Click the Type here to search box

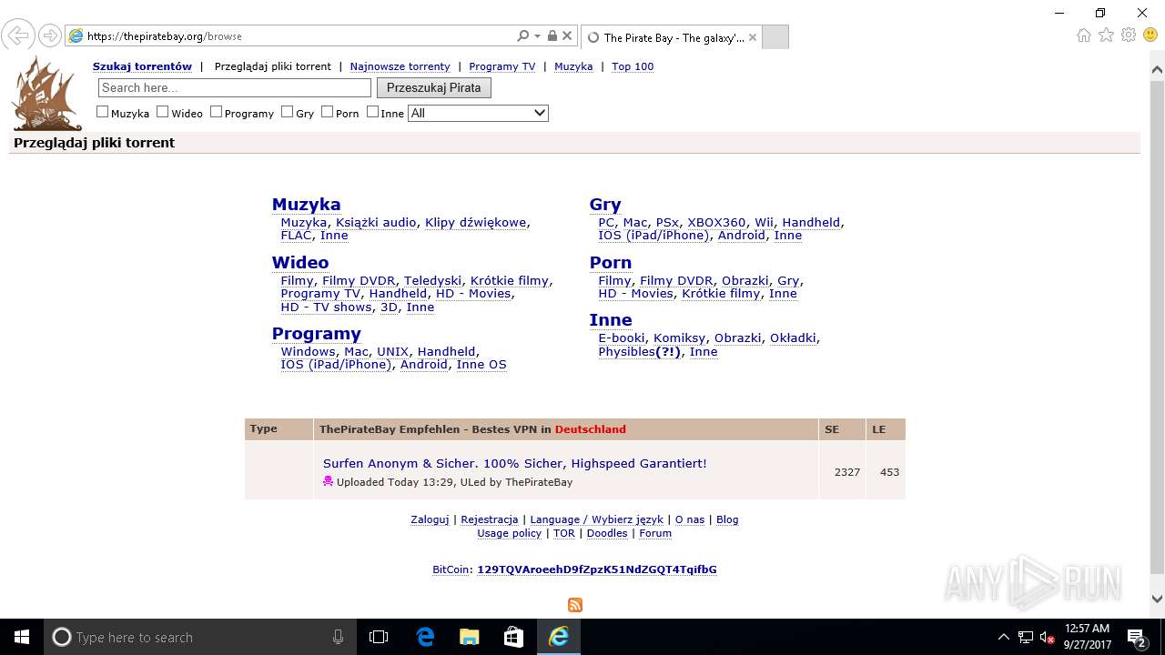click(198, 638)
